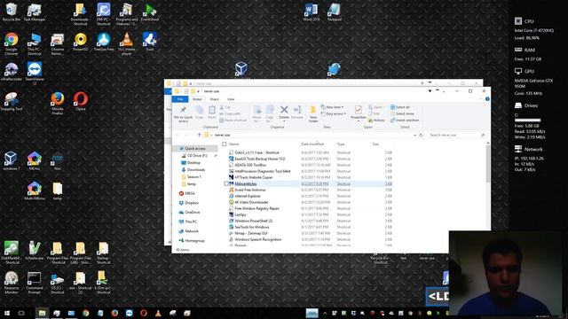Click the File Explorer taskbar icon
The image size is (568, 319).
pos(42,313)
